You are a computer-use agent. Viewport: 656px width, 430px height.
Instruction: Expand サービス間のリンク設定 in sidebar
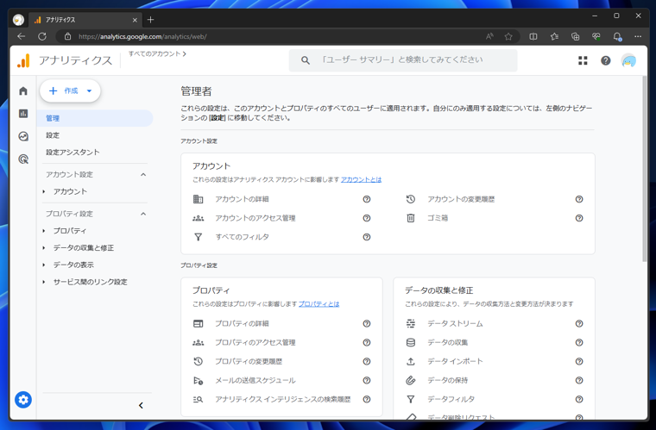click(x=43, y=282)
